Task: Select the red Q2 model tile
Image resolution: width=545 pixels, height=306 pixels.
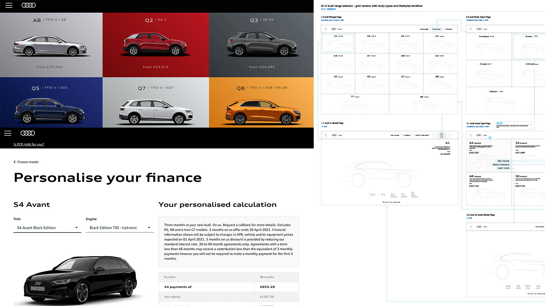Action: (156, 45)
